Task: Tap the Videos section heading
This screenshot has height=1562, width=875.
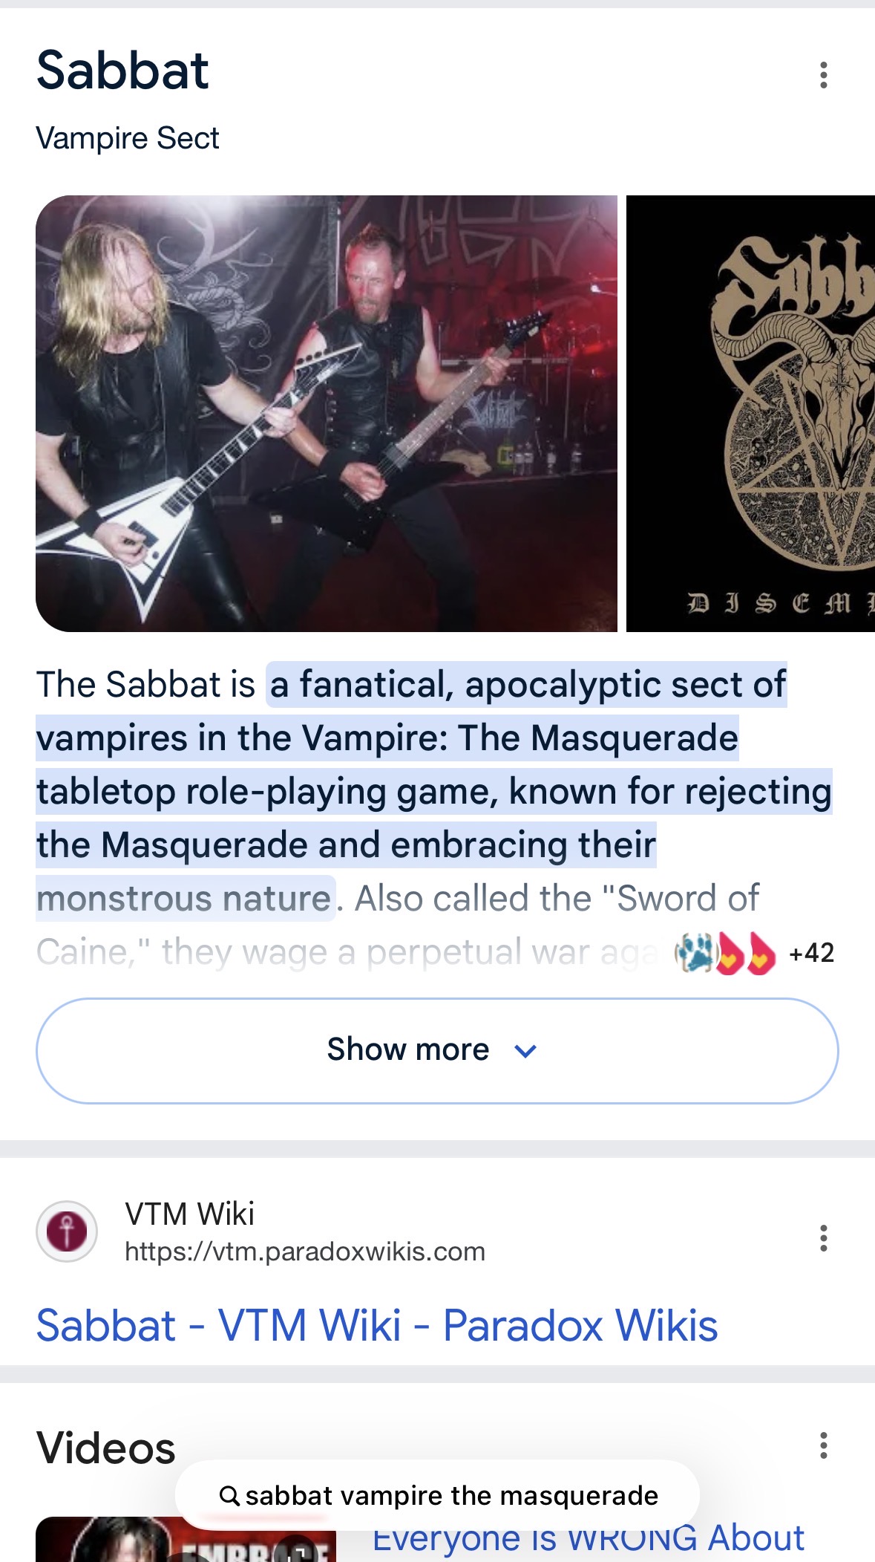Action: [106, 1448]
